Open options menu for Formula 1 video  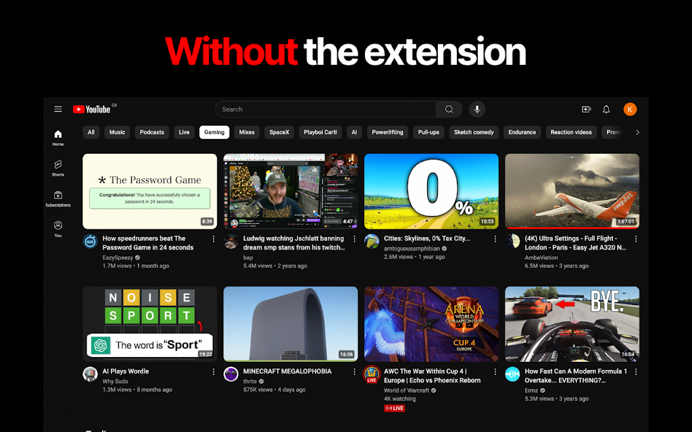point(636,372)
